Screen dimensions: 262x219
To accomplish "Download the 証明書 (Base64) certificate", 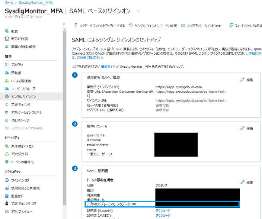I will [x=163, y=211].
